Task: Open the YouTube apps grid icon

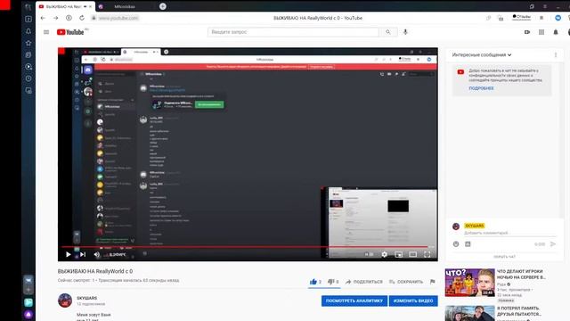Action: coord(541,32)
